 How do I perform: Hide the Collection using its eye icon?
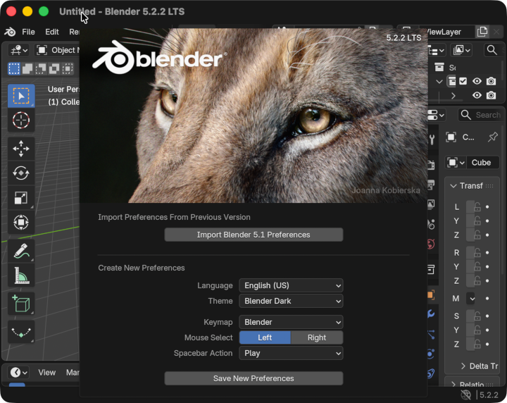click(x=477, y=81)
